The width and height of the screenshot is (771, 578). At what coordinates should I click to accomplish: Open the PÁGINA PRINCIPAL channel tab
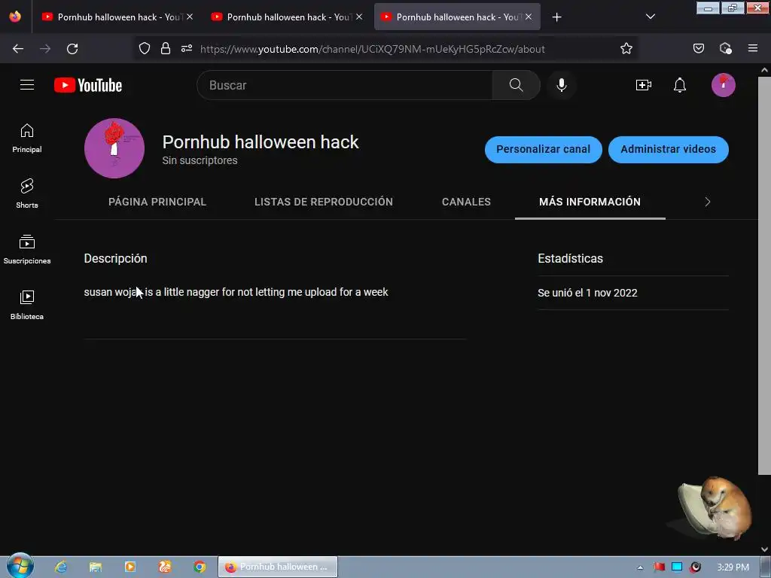pyautogui.click(x=157, y=202)
